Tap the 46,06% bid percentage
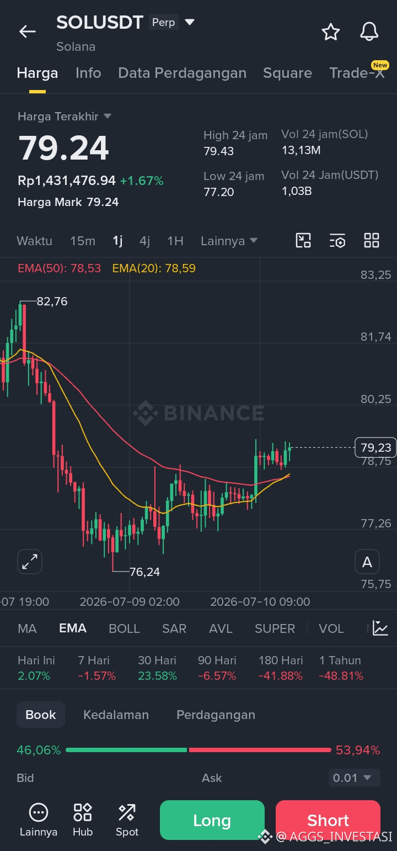 click(x=39, y=750)
